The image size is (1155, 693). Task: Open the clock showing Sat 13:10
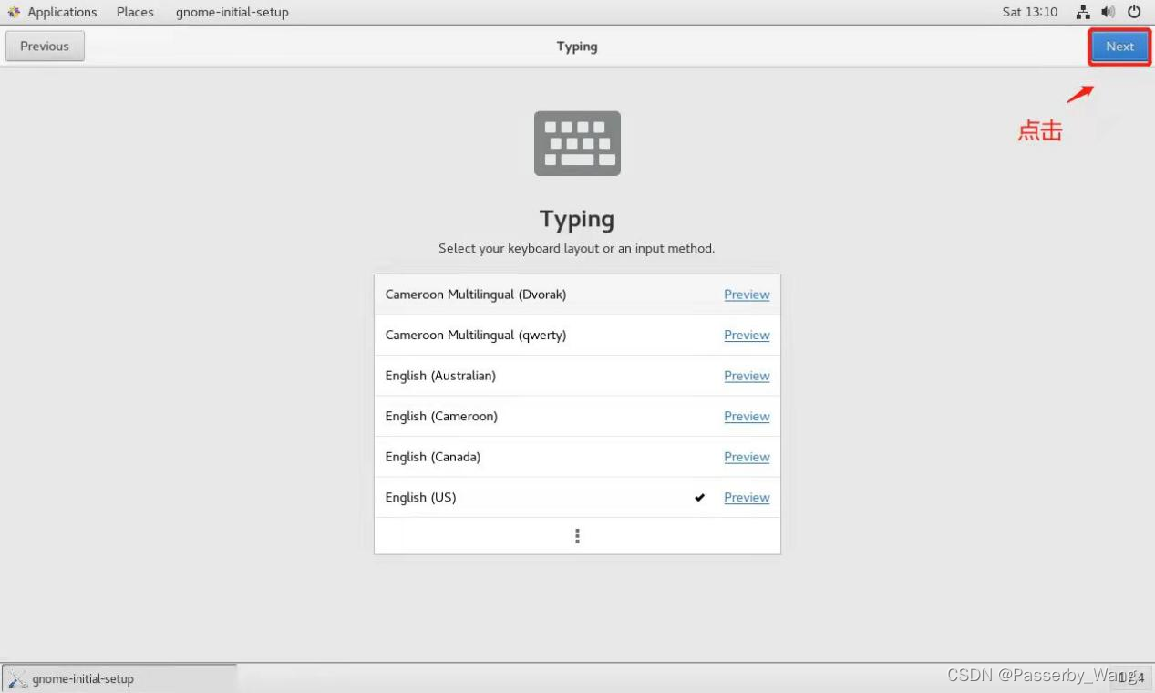pyautogui.click(x=1029, y=12)
